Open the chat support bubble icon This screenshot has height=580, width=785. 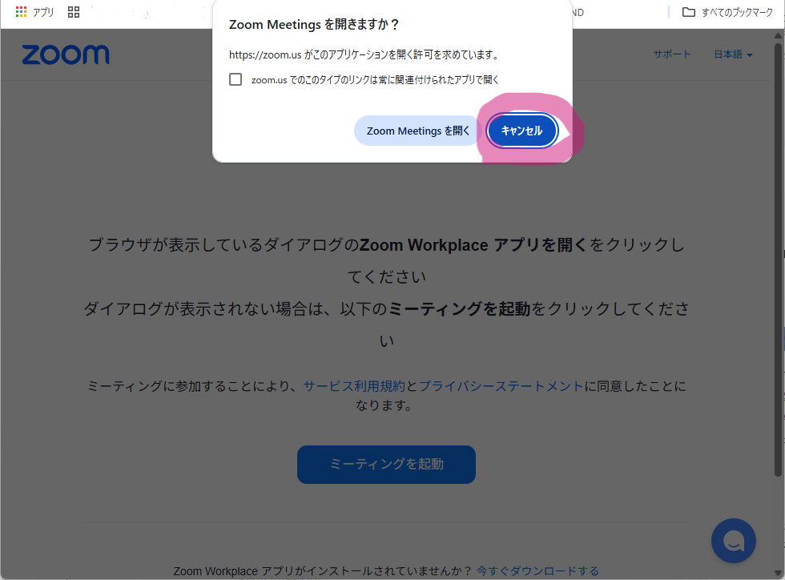[x=734, y=541]
